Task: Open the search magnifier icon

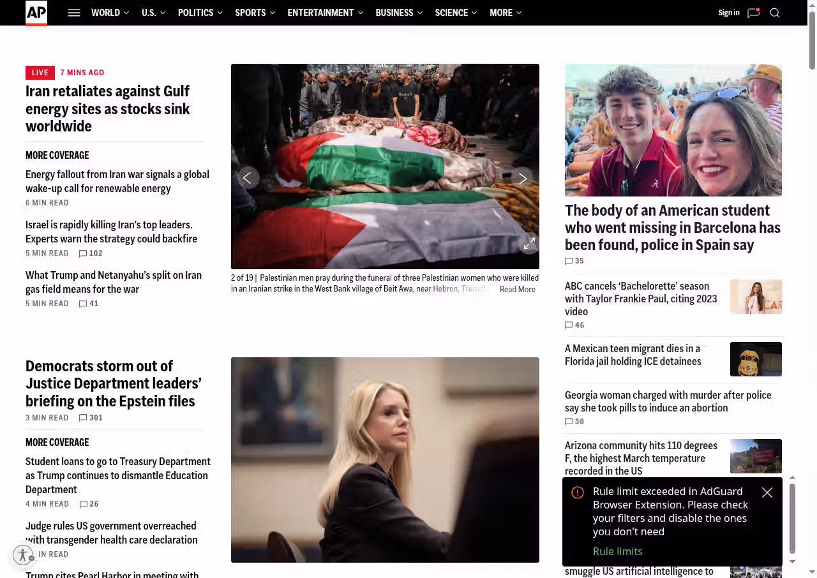Action: click(775, 13)
